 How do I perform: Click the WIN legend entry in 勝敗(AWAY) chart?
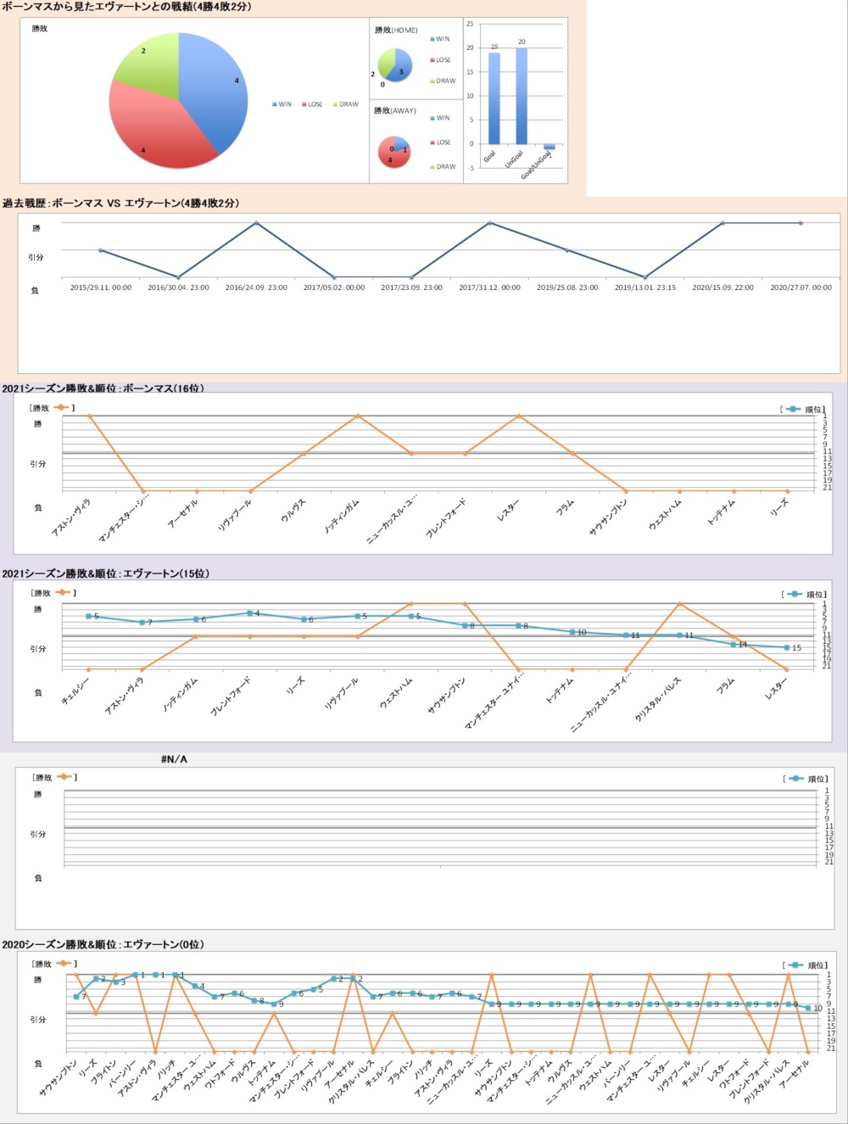440,118
